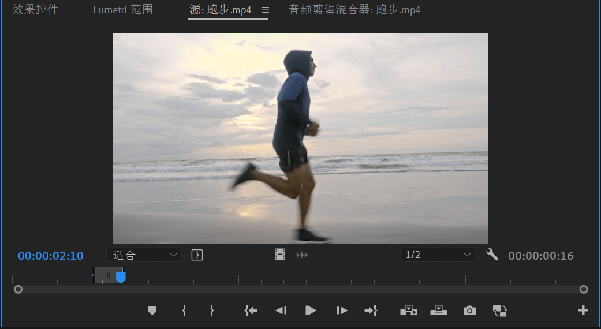601x329 pixels.
Task: Click the Drag Video Only filmstrip icon
Action: [x=280, y=255]
